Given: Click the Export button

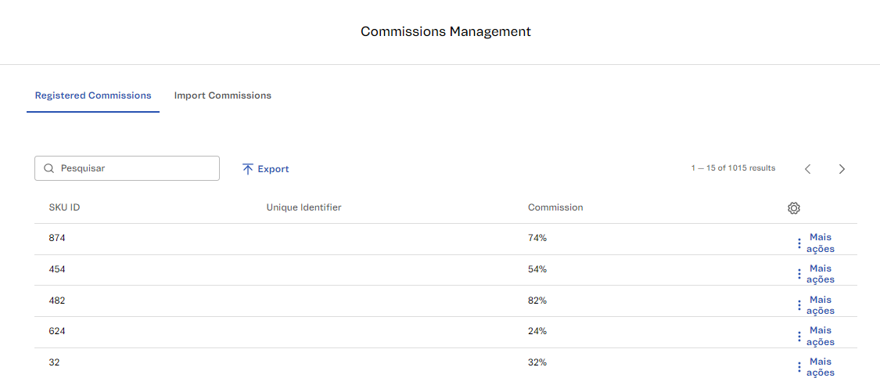Looking at the screenshot, I should [266, 169].
